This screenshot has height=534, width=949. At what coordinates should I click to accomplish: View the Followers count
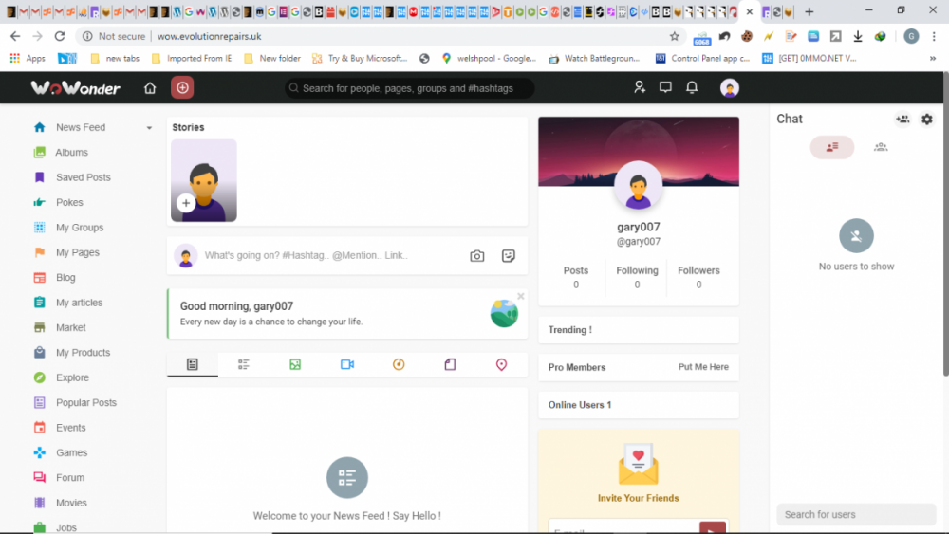click(698, 278)
